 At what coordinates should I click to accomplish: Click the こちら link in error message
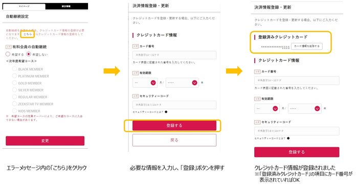[x=28, y=34]
